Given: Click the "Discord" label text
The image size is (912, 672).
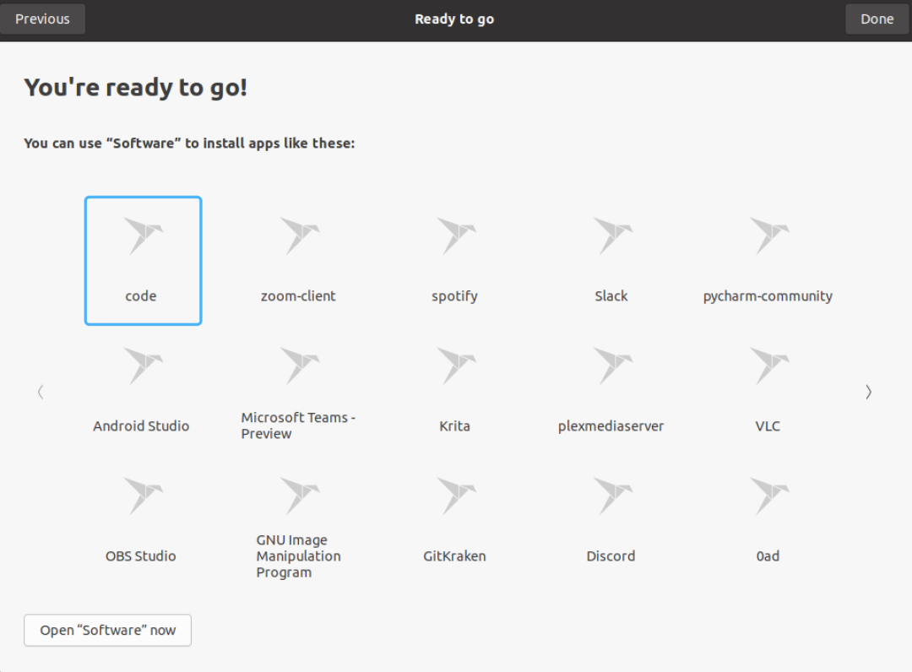Looking at the screenshot, I should point(611,556).
